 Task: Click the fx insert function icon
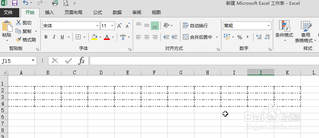point(81,61)
